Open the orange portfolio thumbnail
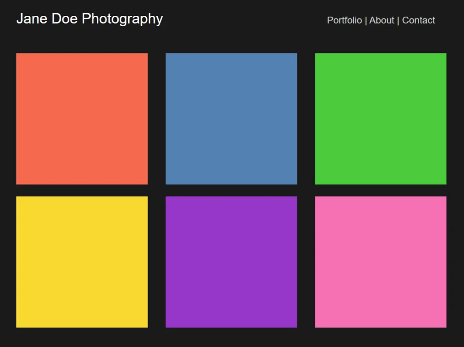464x347 pixels. coord(82,119)
